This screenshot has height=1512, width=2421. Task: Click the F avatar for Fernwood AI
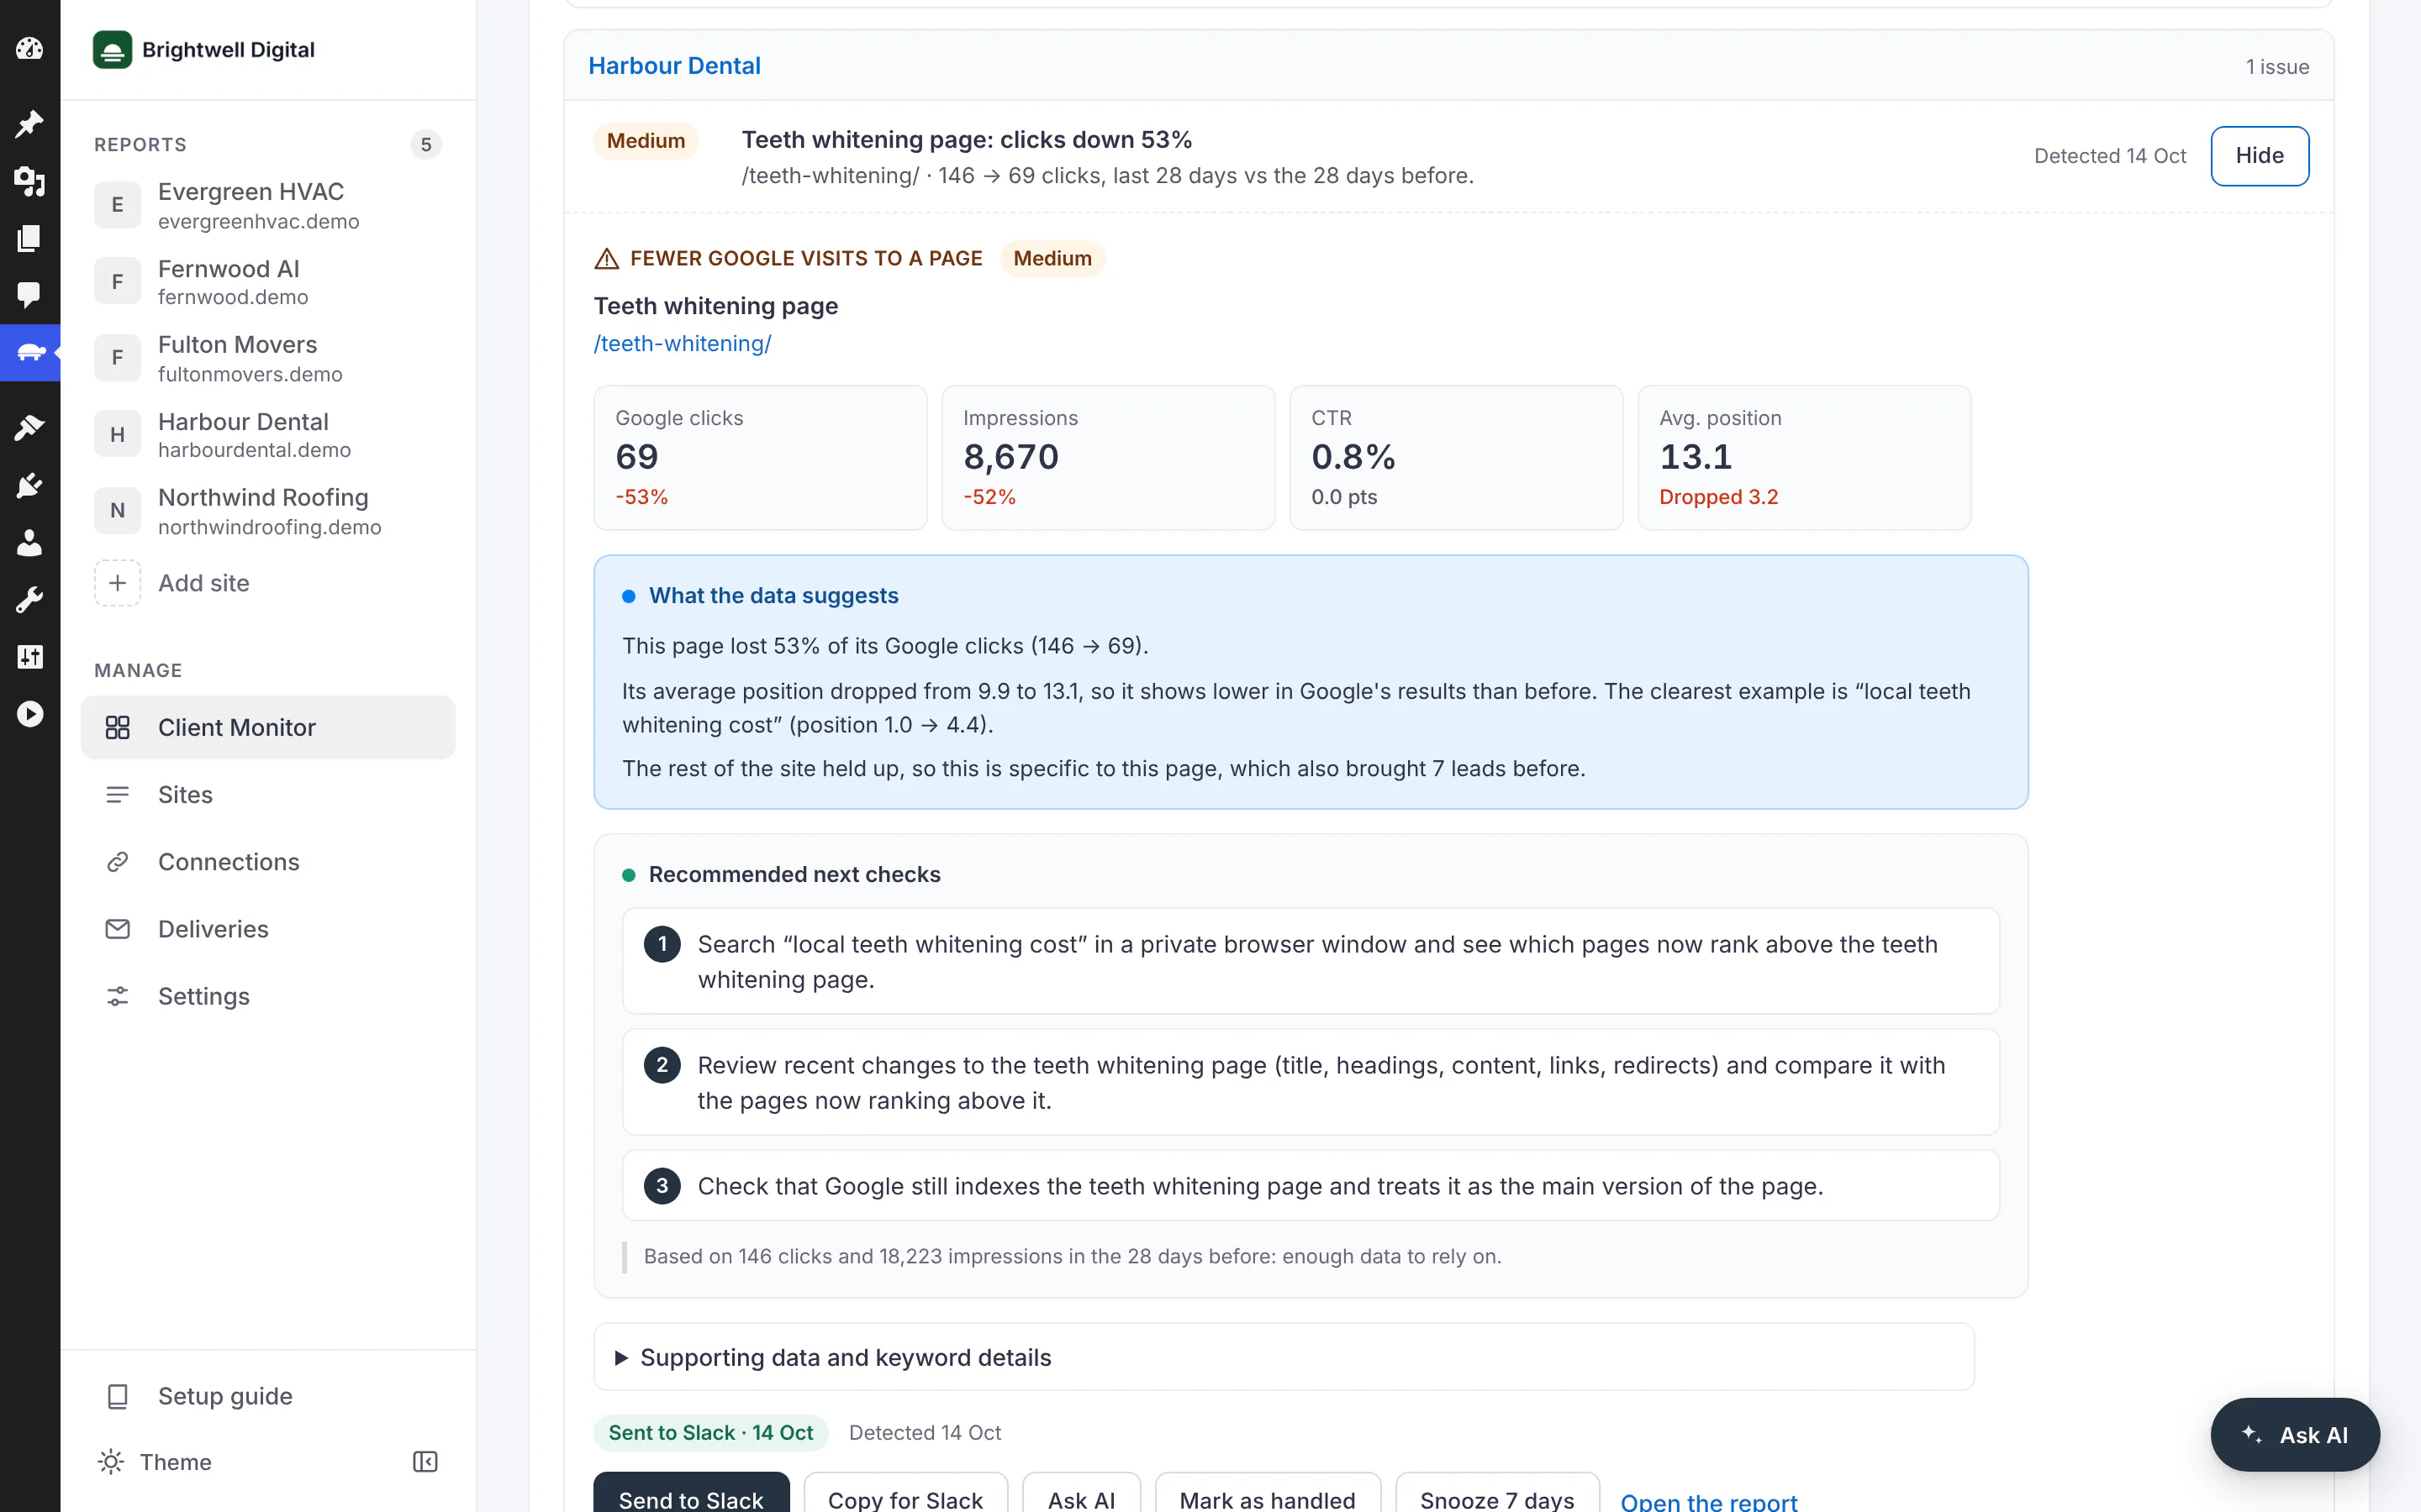(117, 282)
